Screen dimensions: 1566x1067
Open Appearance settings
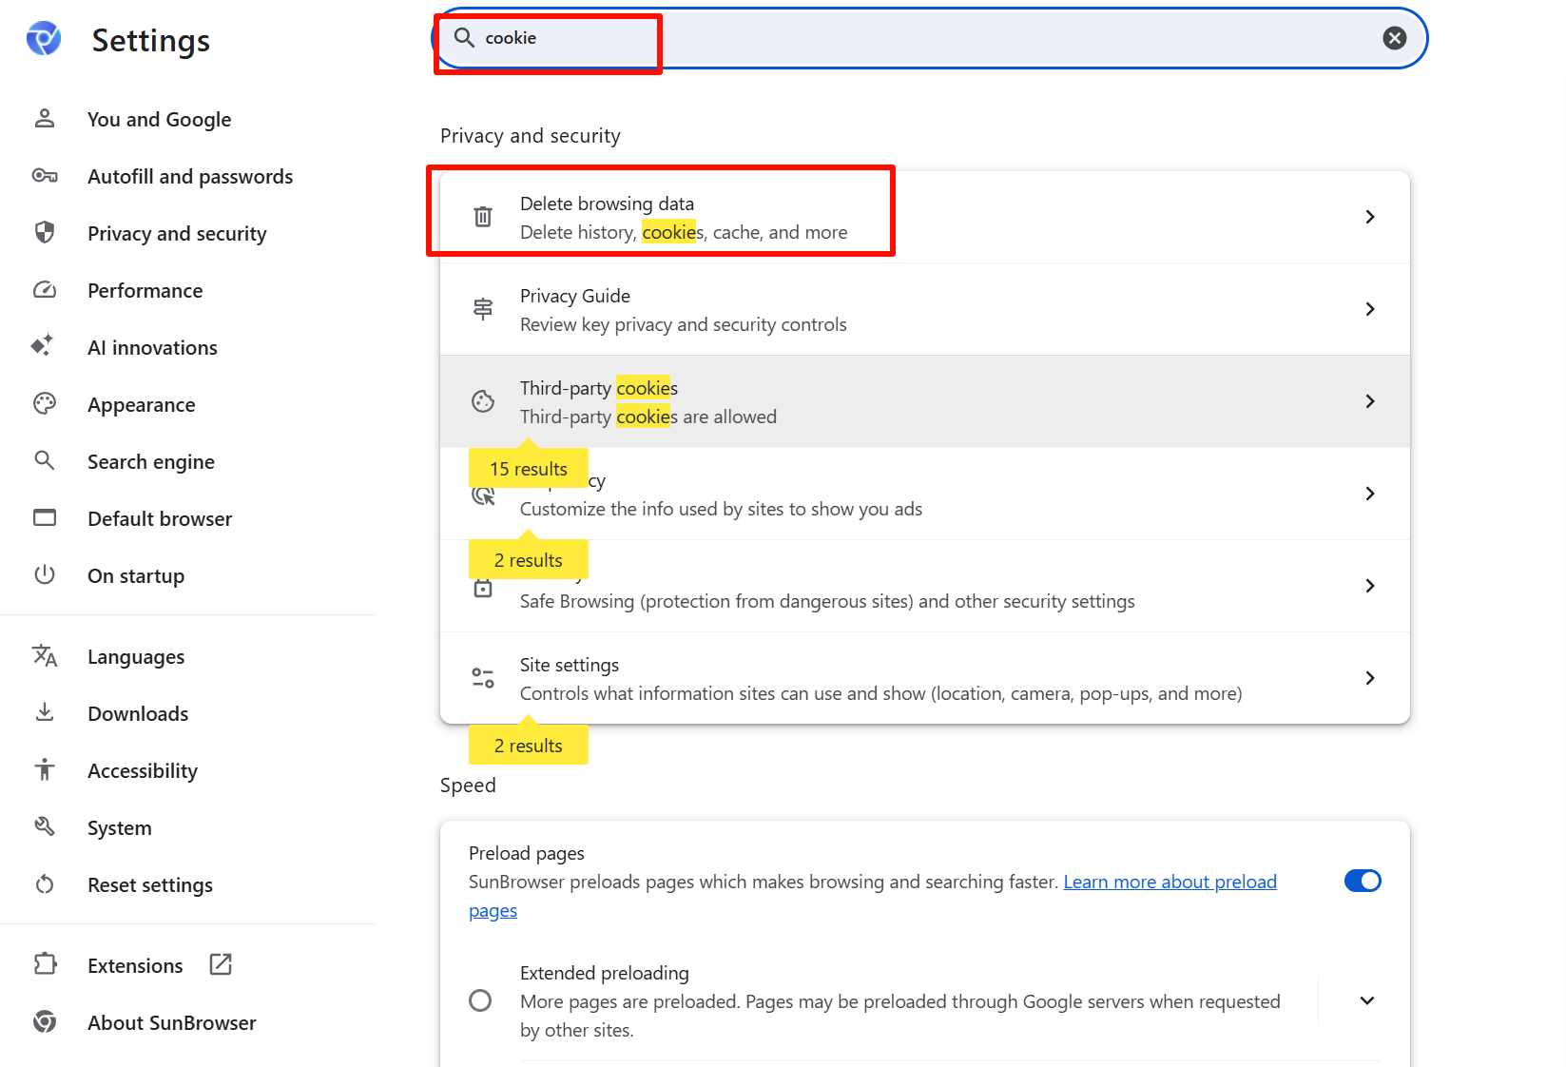(x=141, y=405)
